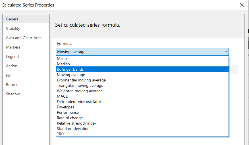The image size is (249, 145).
Task: Go to the Markers page
Action: (13, 47)
